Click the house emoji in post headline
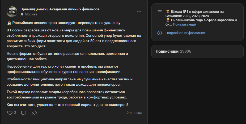The height and width of the screenshot is (124, 246). click(x=9, y=23)
